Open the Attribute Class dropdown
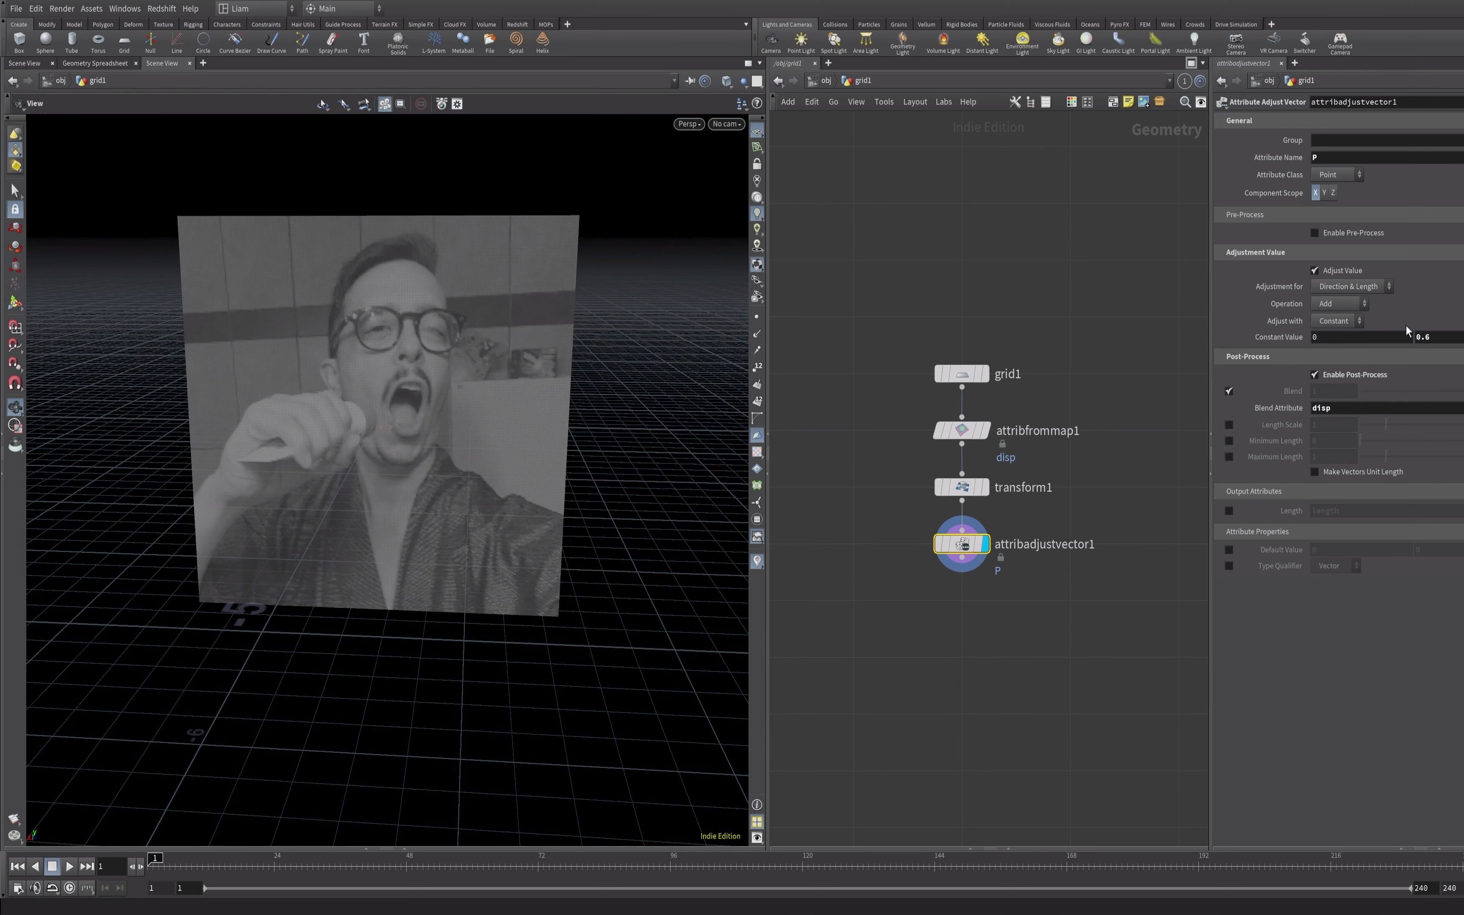The image size is (1464, 915). (1336, 175)
